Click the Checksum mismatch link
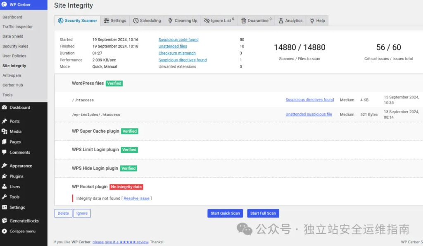 [177, 53]
